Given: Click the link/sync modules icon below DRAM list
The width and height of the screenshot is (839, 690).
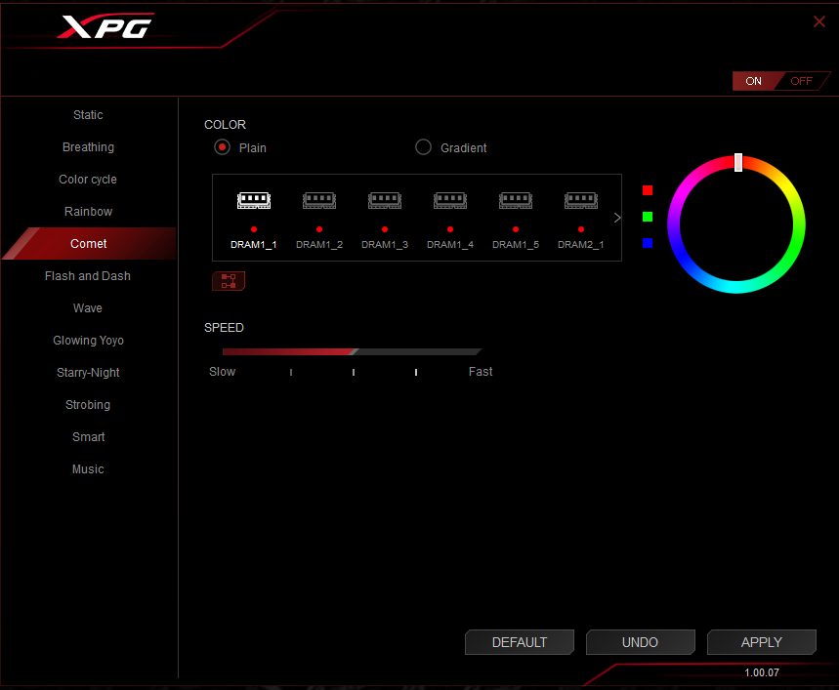Looking at the screenshot, I should (x=229, y=281).
